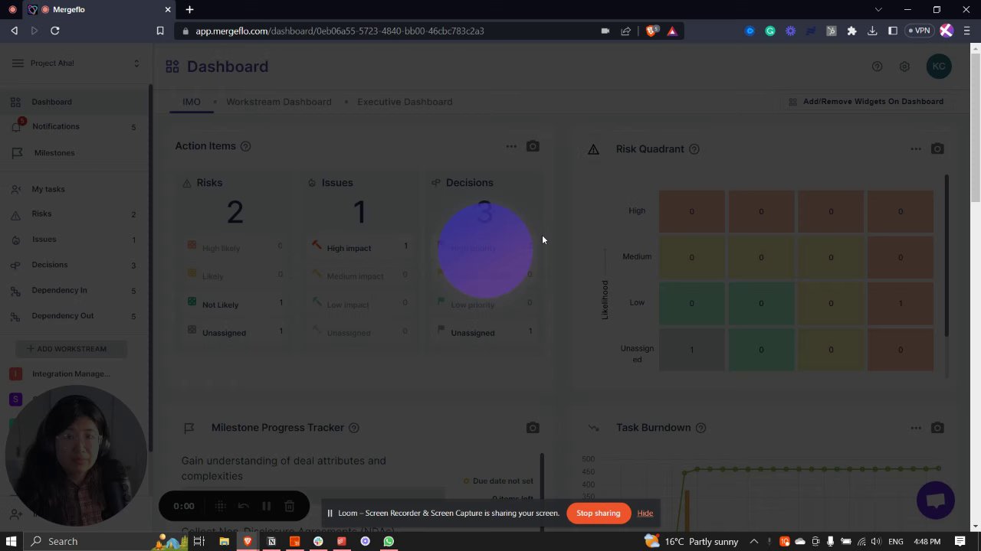The image size is (981, 551).
Task: Switch to Workstream Dashboard tab
Action: (x=279, y=102)
